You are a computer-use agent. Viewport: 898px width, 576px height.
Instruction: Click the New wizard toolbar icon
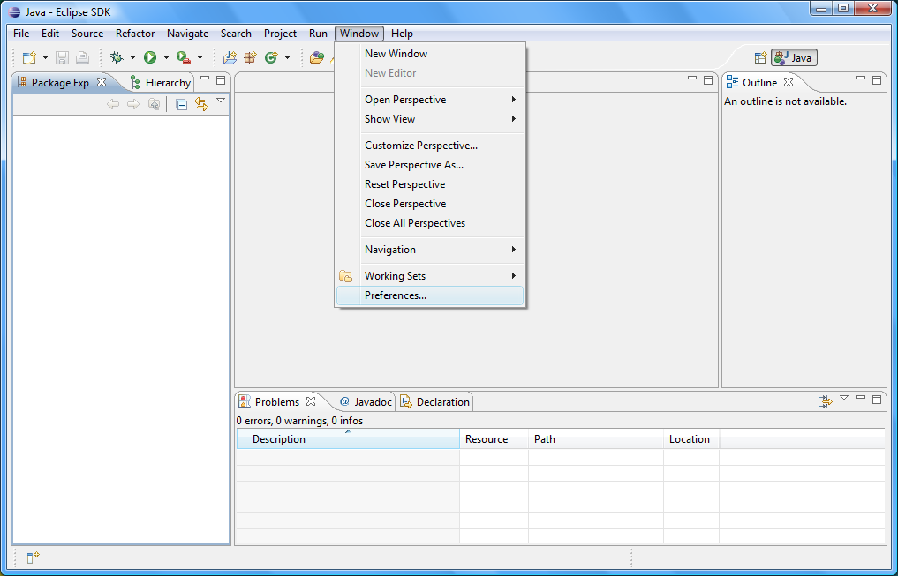coord(29,57)
